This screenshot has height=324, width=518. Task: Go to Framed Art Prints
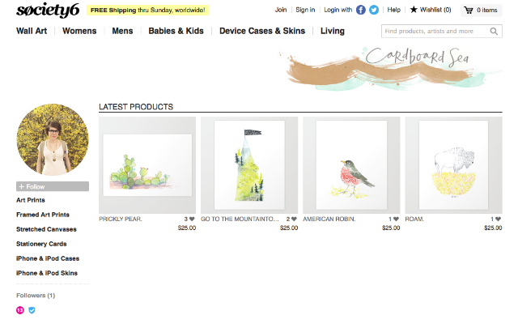click(43, 215)
